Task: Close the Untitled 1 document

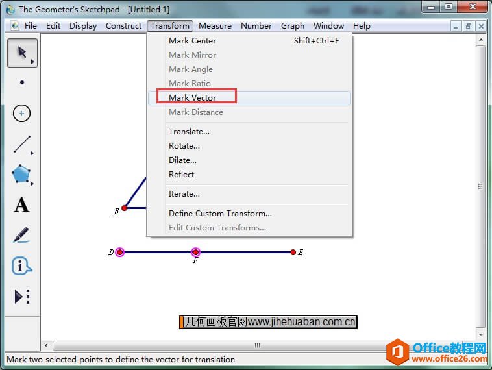Action: click(x=481, y=27)
